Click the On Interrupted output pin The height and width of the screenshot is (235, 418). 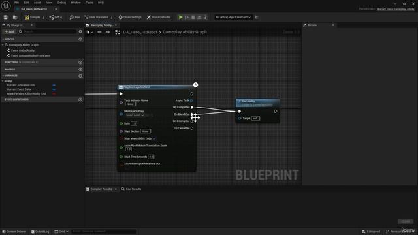pyautogui.click(x=191, y=121)
